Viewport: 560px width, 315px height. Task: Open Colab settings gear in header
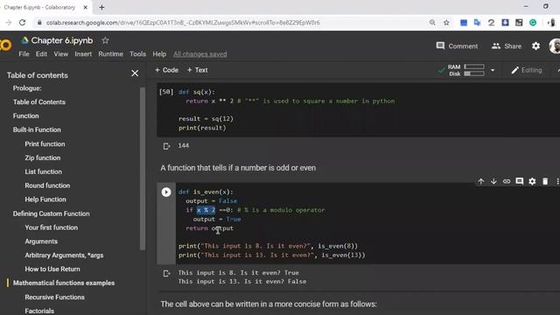(535, 46)
